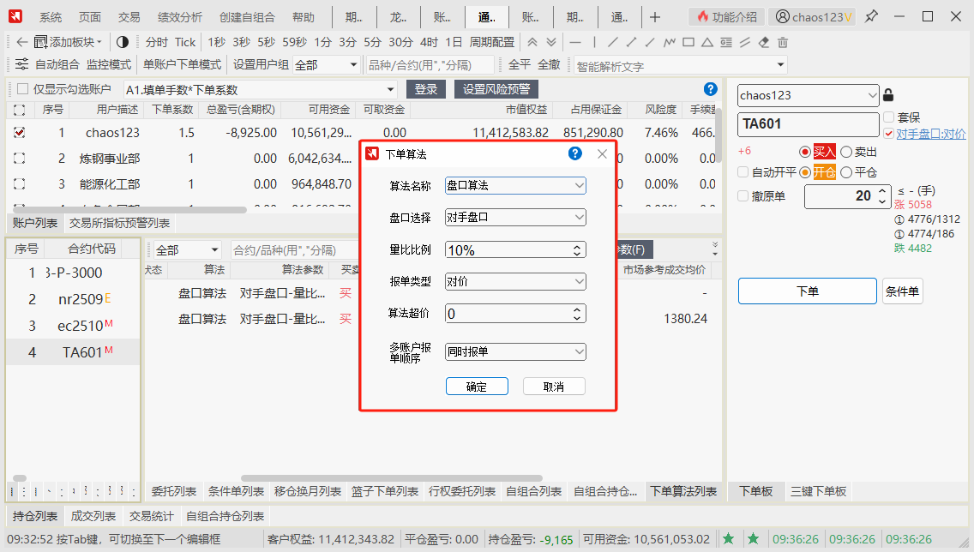
Task: Select the 卖出 radio button
Action: (846, 152)
